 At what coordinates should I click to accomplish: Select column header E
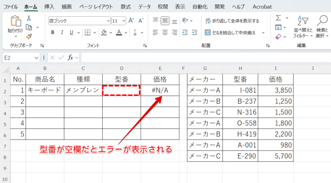(x=160, y=68)
